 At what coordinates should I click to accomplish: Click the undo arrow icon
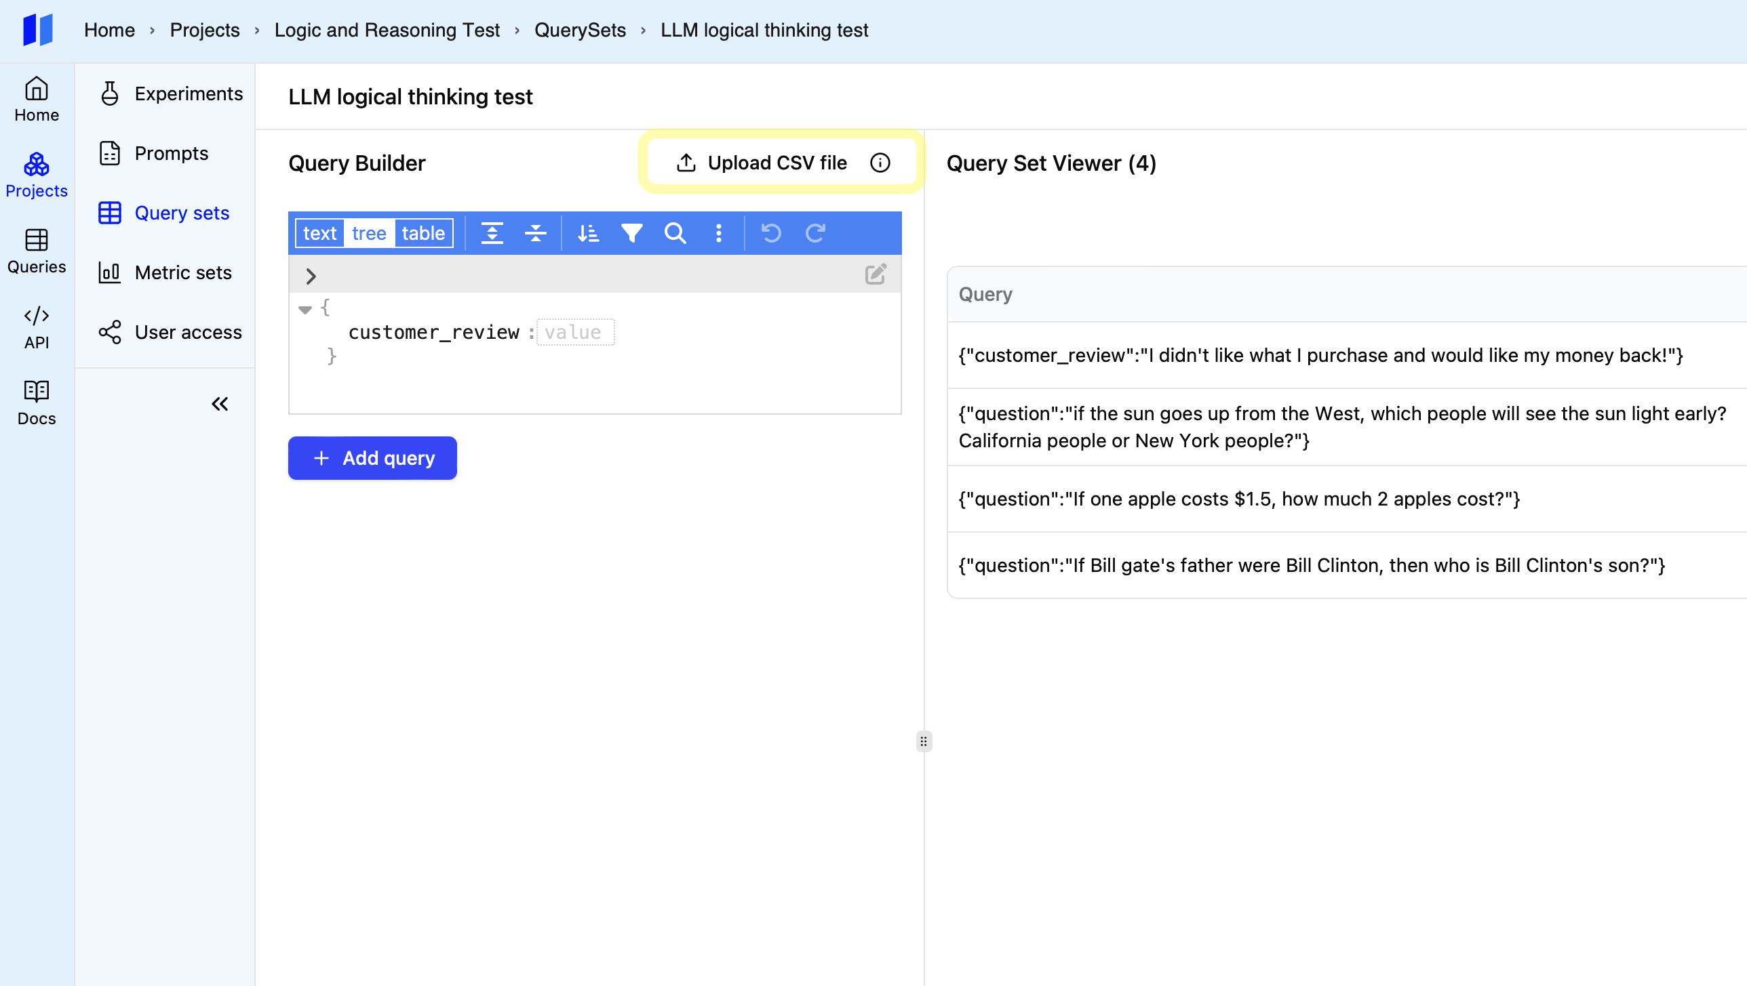pos(771,233)
